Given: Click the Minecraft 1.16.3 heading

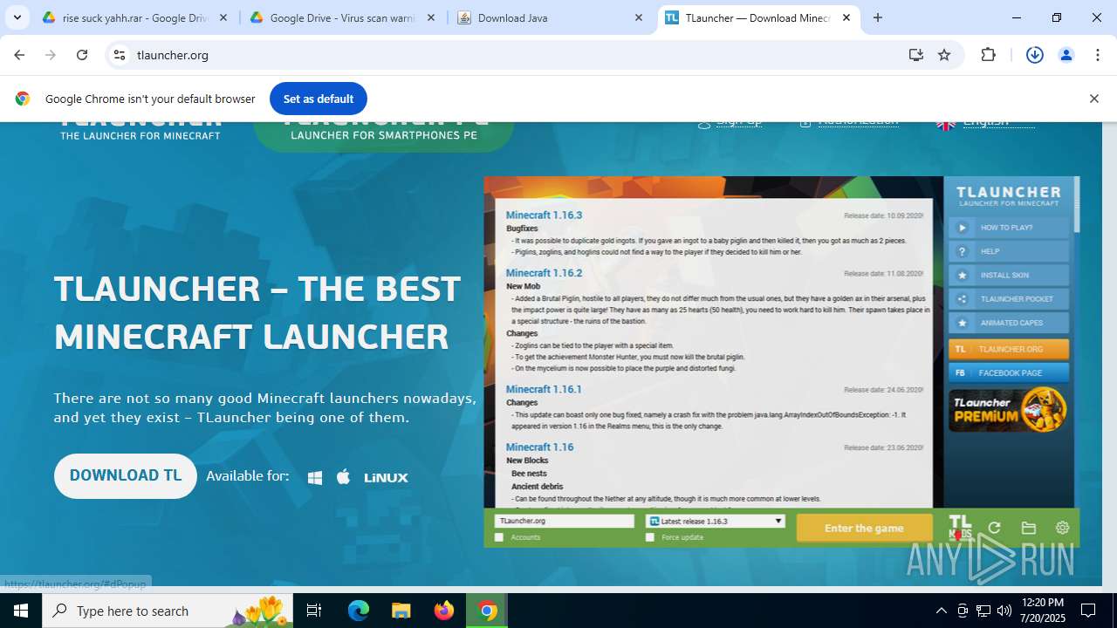Looking at the screenshot, I should pos(544,215).
